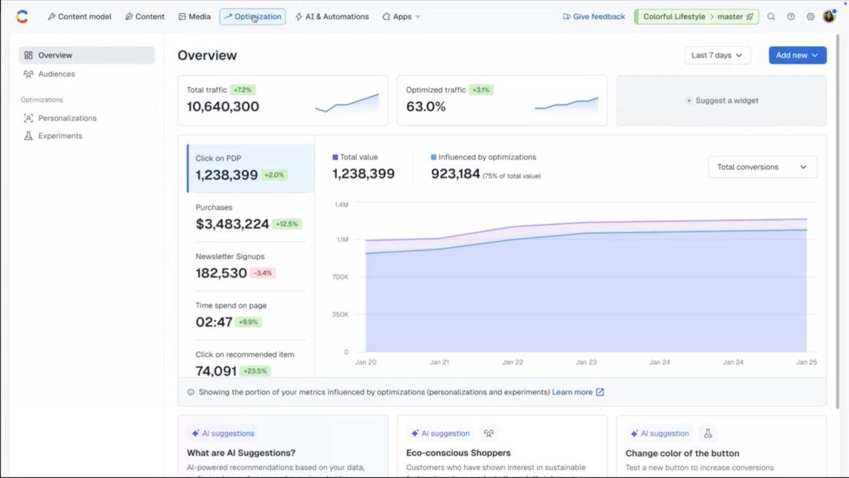The height and width of the screenshot is (478, 849).
Task: Open the Last 7 days dropdown
Action: point(717,55)
